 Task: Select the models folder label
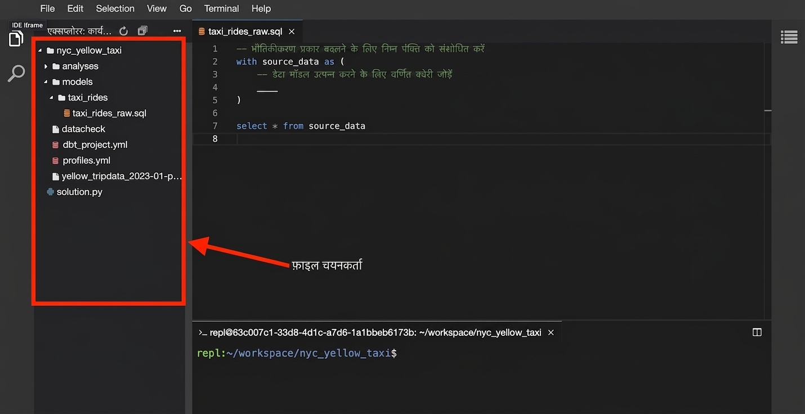[x=77, y=82]
